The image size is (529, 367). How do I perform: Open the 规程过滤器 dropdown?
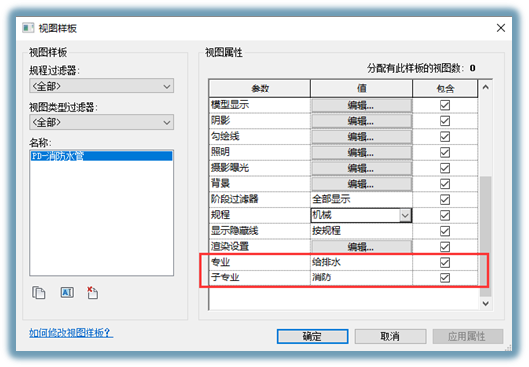point(101,86)
